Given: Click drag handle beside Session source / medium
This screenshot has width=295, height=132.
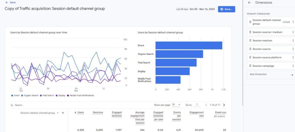Looking at the screenshot, I should coord(250,32).
